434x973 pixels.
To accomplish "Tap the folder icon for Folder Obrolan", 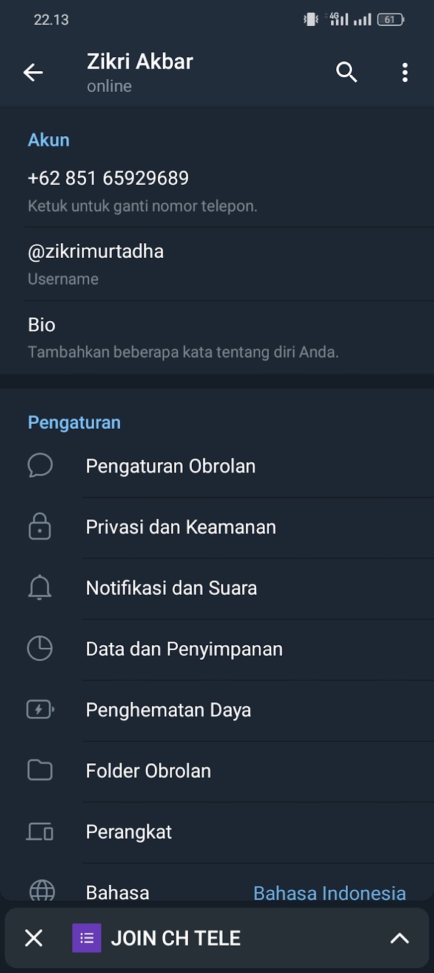I will [x=40, y=770].
